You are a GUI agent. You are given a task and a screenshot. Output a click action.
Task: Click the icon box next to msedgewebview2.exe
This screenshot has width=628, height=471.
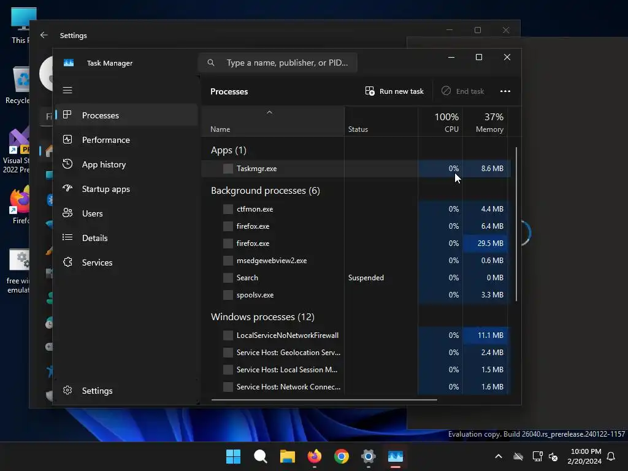[228, 261]
